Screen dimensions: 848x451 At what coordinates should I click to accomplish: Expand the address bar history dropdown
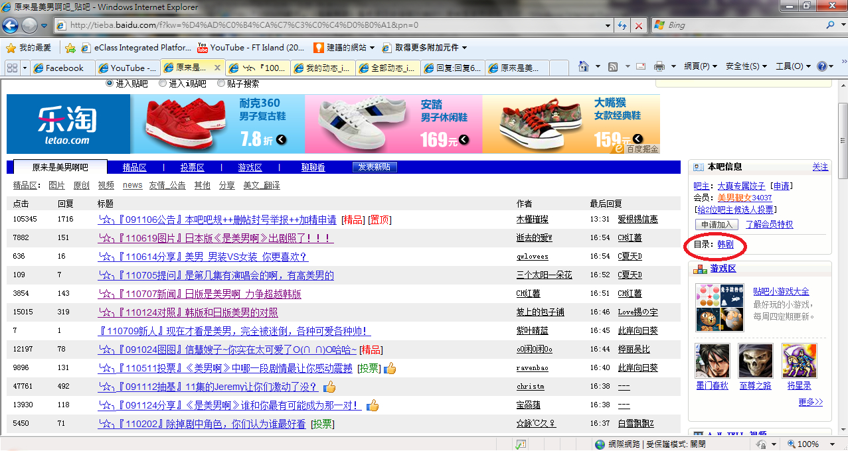(608, 26)
